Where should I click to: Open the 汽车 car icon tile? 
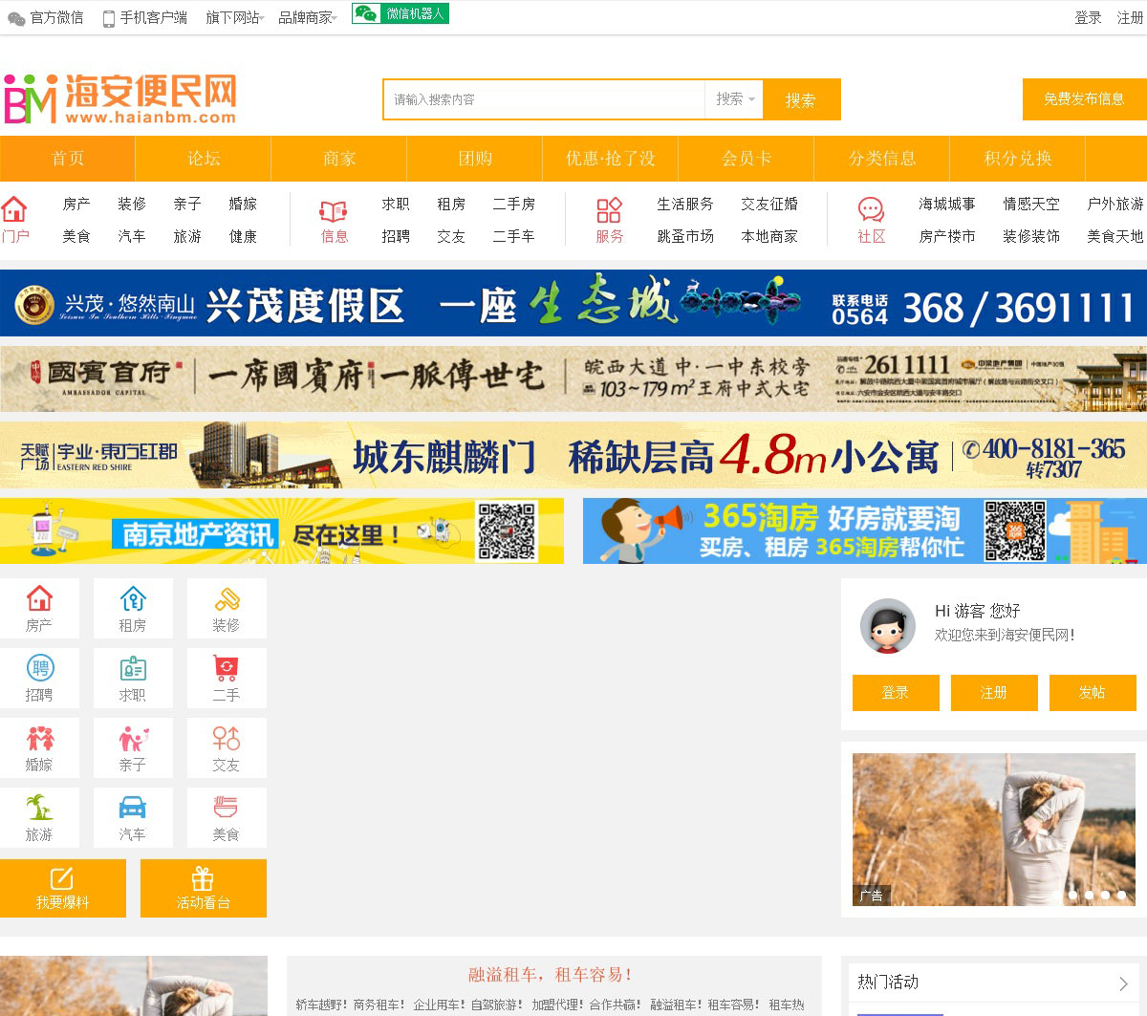point(133,817)
